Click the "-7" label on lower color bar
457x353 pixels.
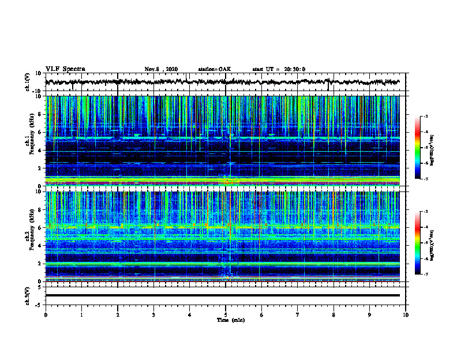coord(426,274)
